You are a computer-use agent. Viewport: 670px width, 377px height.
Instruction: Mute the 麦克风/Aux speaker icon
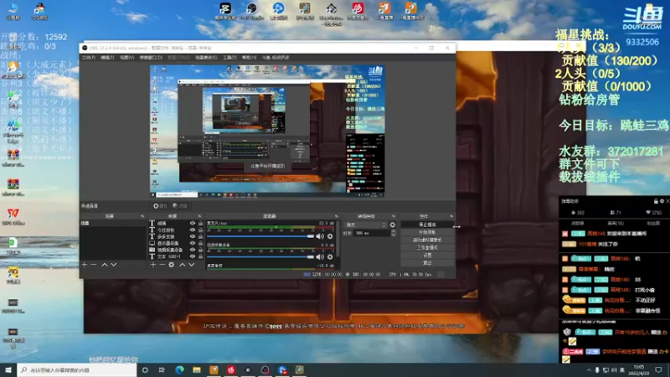(x=320, y=236)
